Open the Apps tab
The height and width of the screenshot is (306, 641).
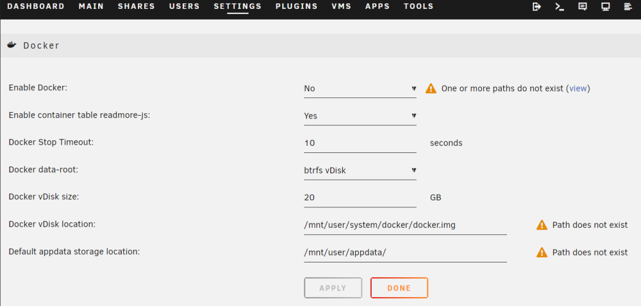[x=378, y=6]
